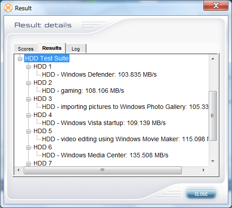232x208 pixels.
Task: Select the Windows Movie Maker video editing row
Action: tap(125, 139)
